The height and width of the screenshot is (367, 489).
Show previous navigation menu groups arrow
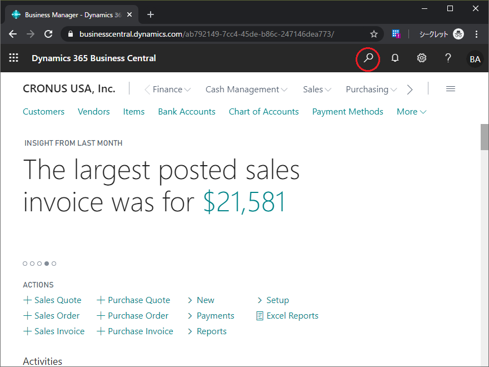[147, 90]
